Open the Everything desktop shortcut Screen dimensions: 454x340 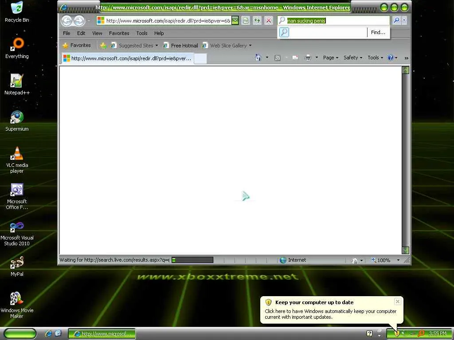pyautogui.click(x=17, y=48)
